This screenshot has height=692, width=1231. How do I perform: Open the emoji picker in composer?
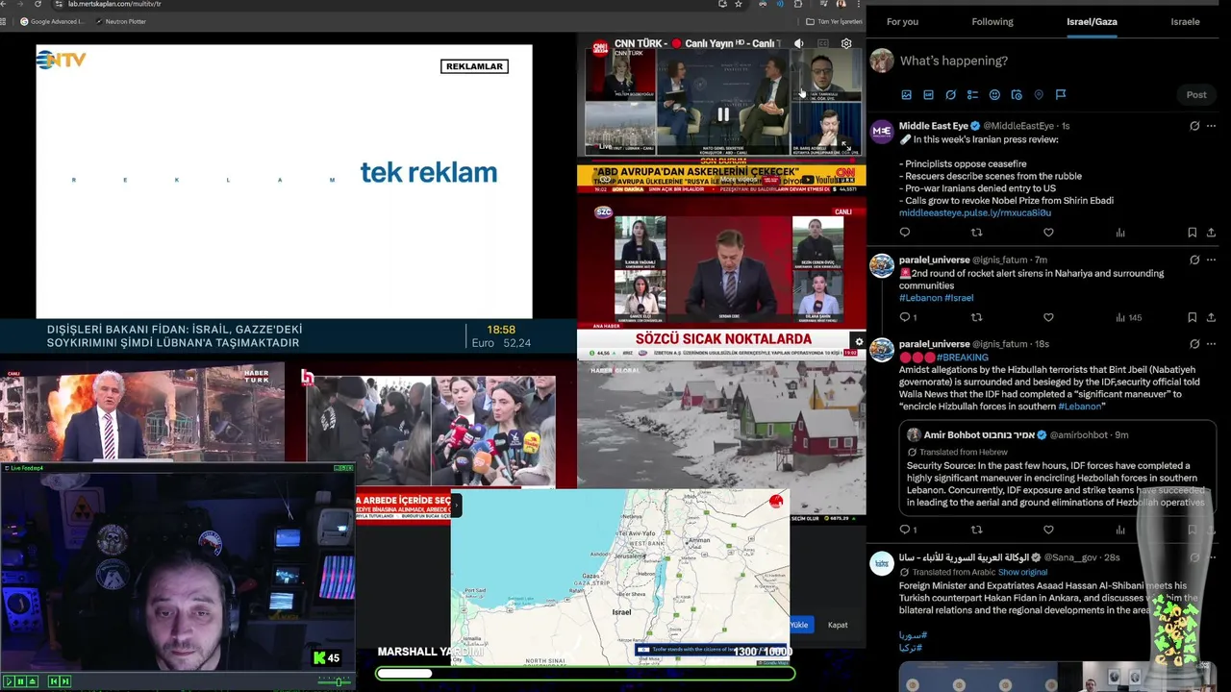coord(994,94)
